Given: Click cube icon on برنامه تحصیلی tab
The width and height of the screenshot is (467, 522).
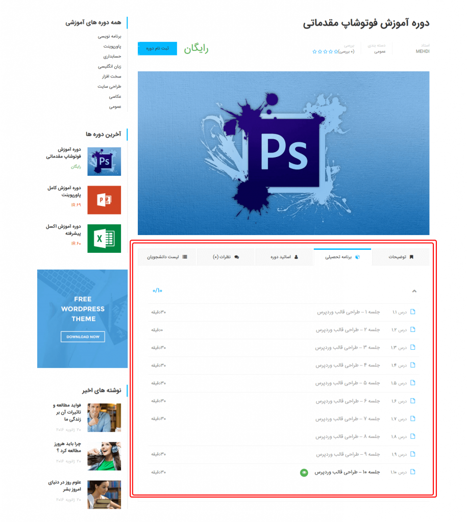Looking at the screenshot, I should coord(357,257).
